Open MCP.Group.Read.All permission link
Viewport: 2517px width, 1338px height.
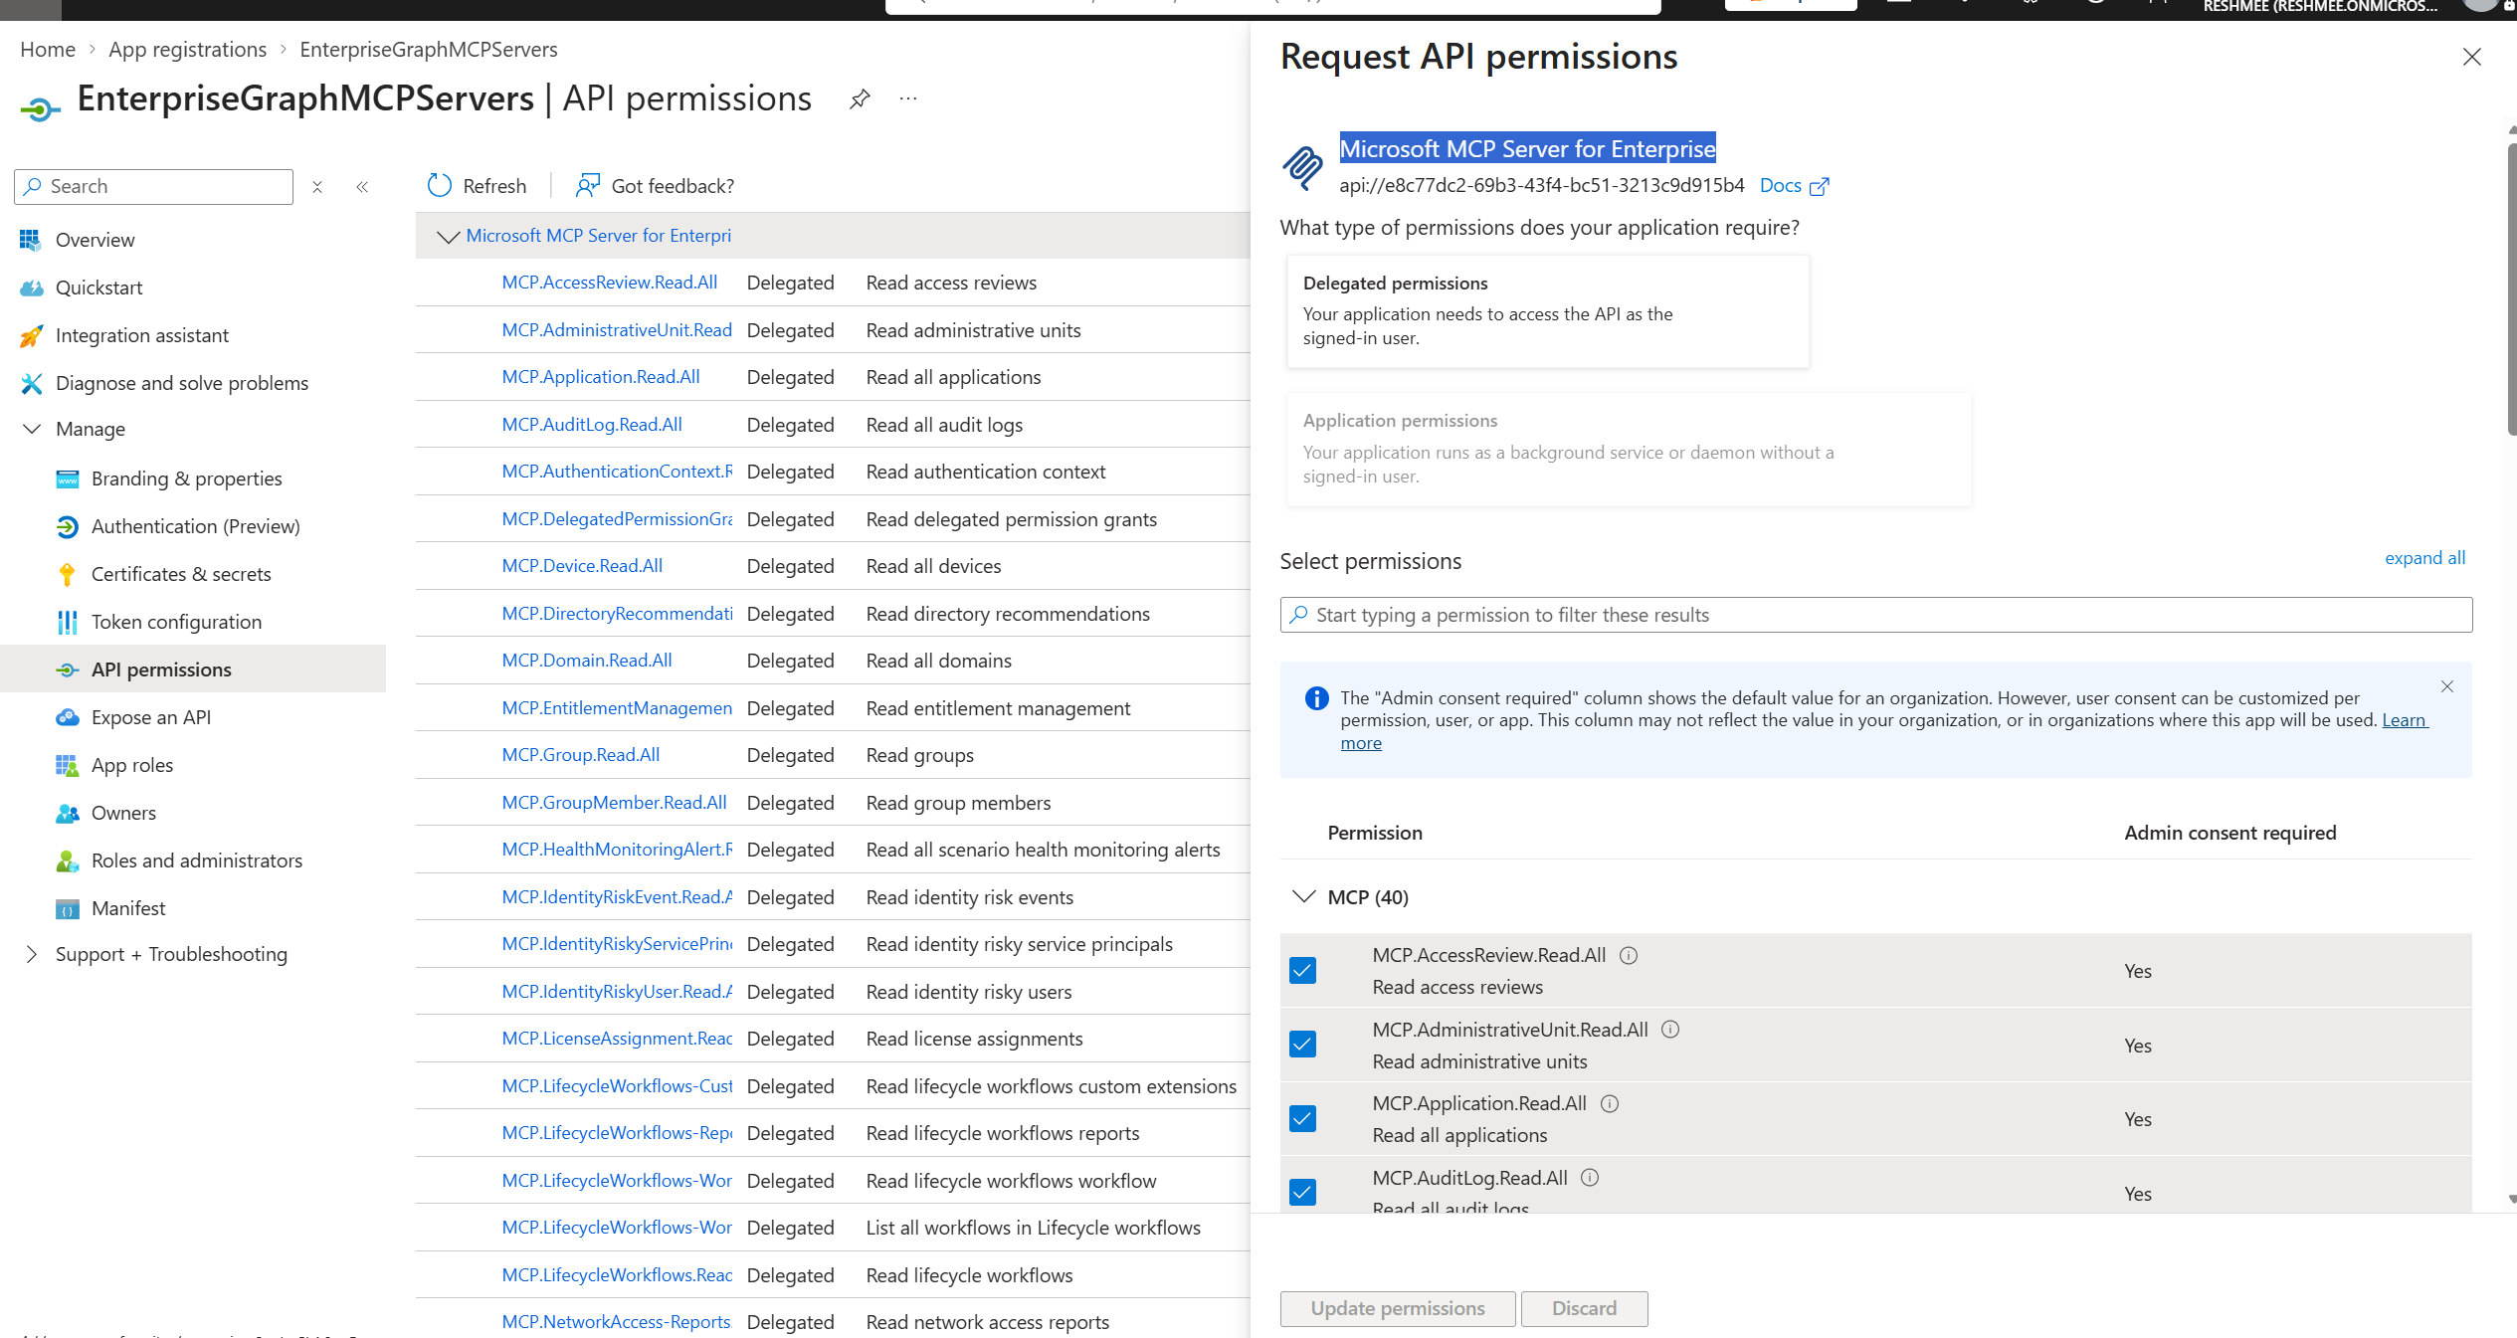pos(581,755)
